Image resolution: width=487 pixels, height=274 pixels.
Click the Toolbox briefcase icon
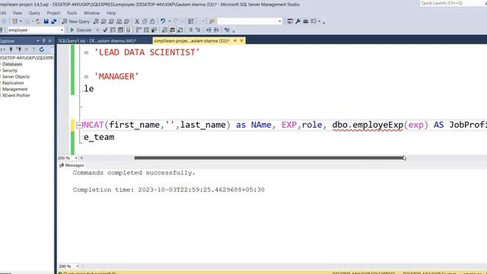tap(306, 21)
